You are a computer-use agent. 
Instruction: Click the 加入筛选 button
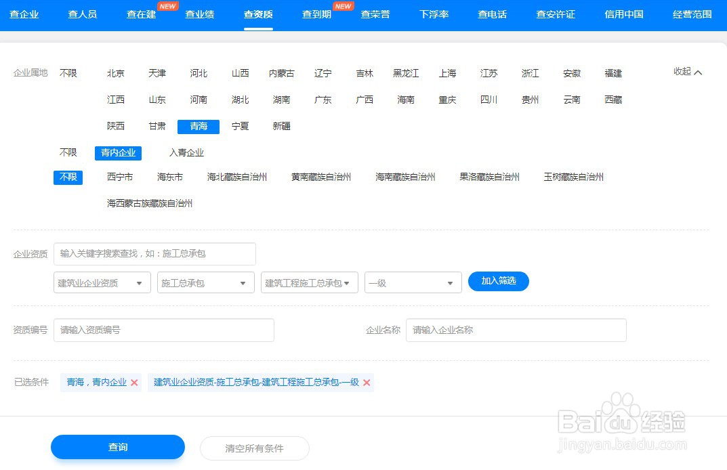pos(498,281)
